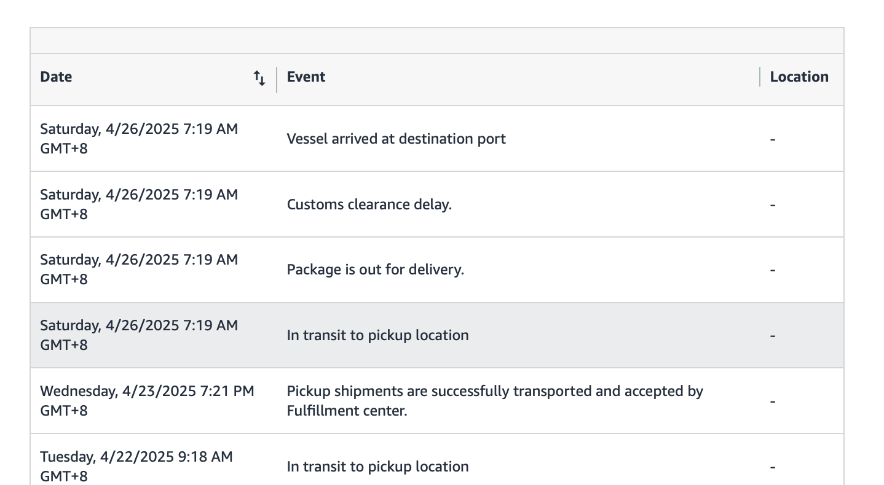The height and width of the screenshot is (485, 884).
Task: Click the Wednesday, 4/23/2025 7:21 PM date cell
Action: click(147, 401)
